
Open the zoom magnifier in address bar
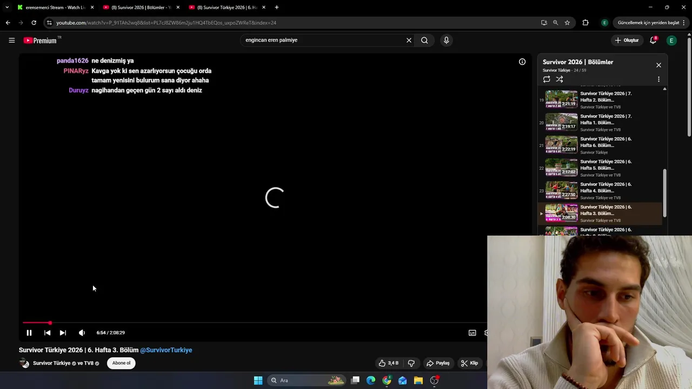point(555,23)
